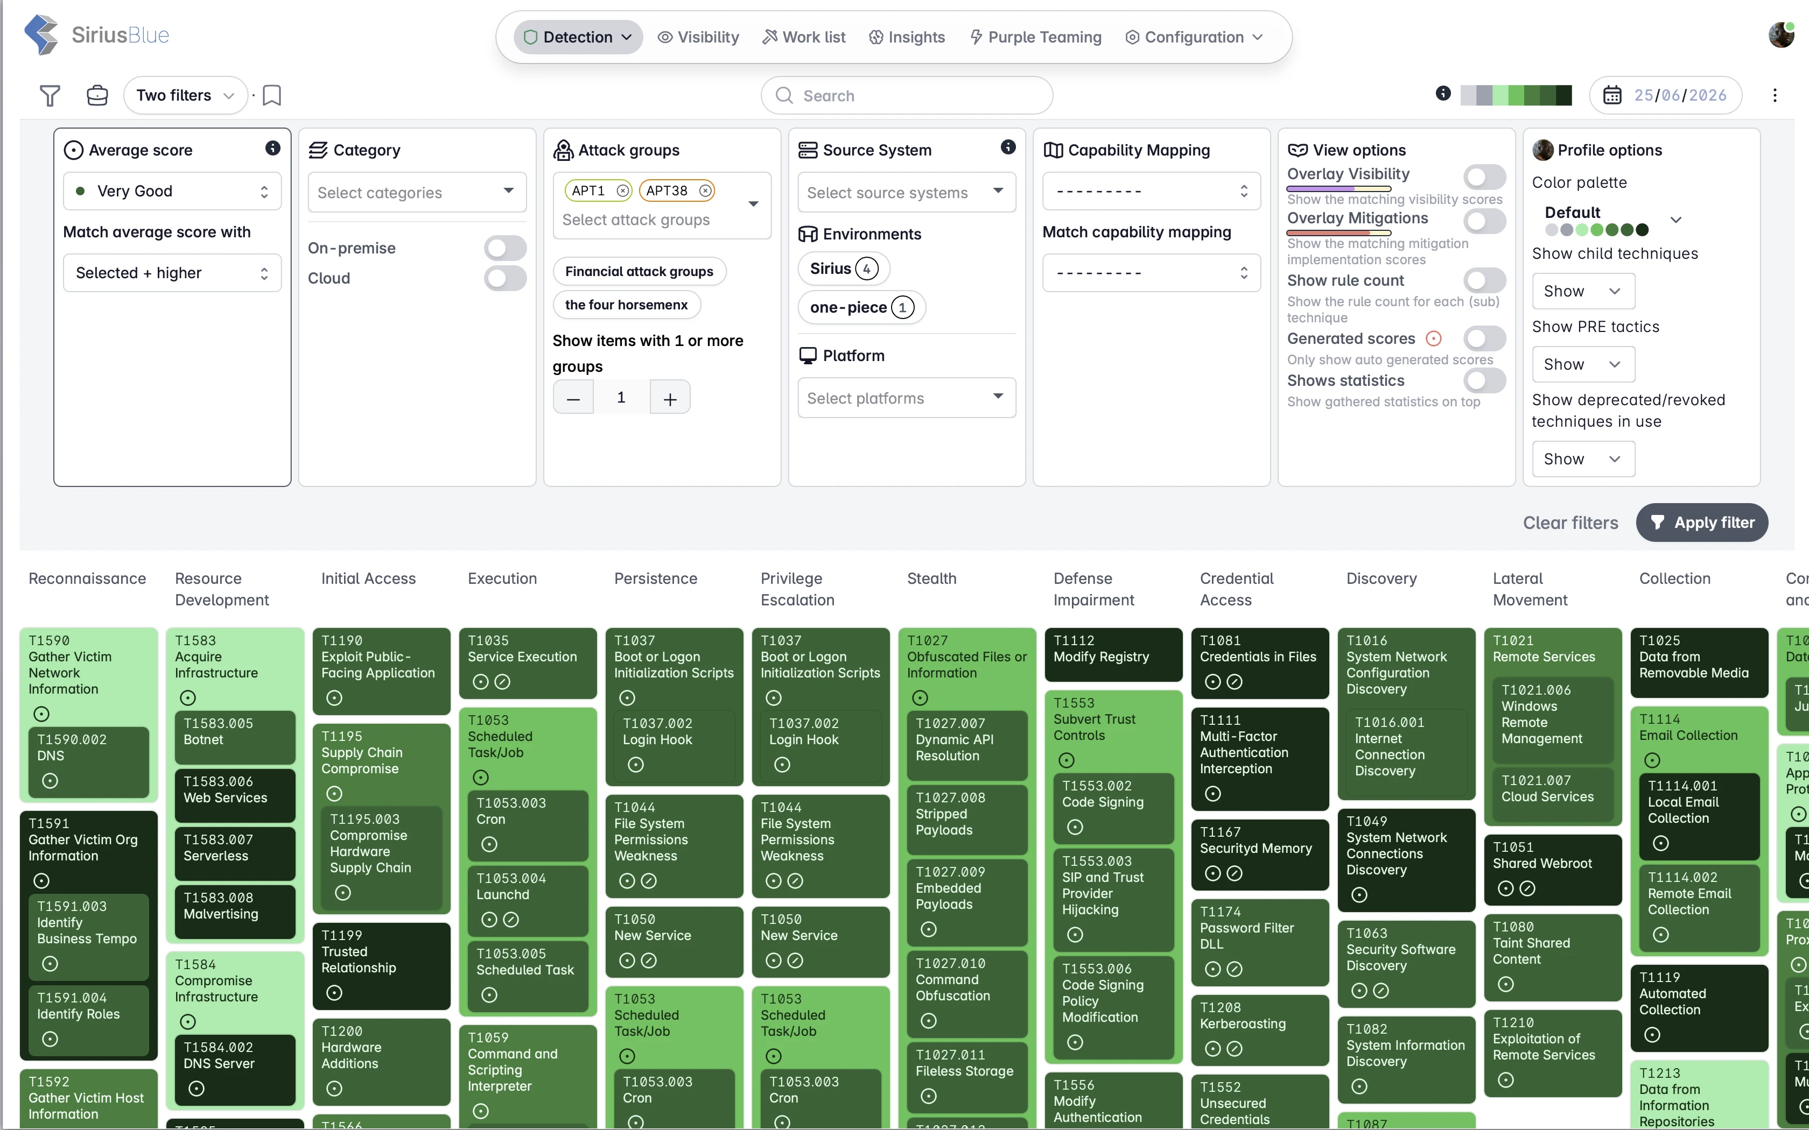1809x1130 pixels.
Task: Click the Source System info icon
Action: [x=1008, y=147]
